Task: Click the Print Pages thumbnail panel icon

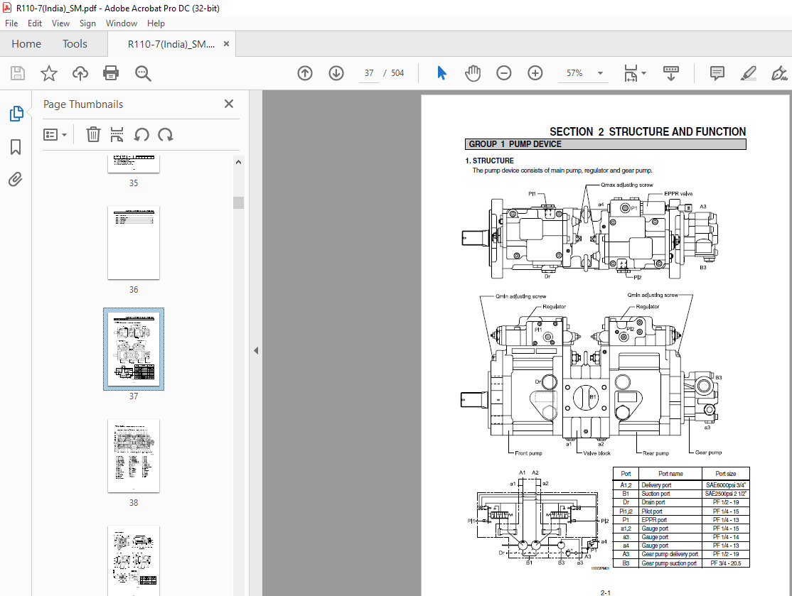Action: pos(117,135)
